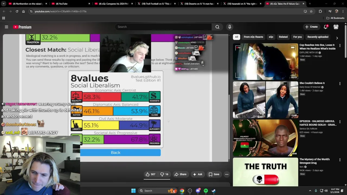347x195 pixels.
Task: Open the YouTube hamburger guide menu
Action: tap(7, 27)
